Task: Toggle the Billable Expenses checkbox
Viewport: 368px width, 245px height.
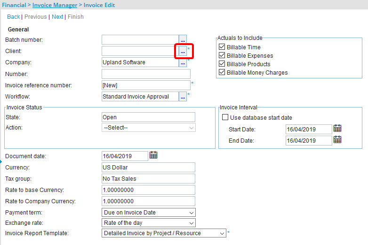Action: (223, 56)
